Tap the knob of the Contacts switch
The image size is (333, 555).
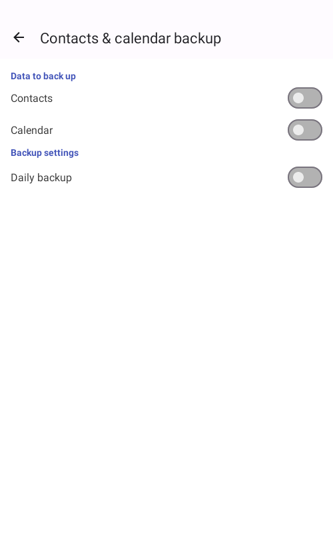(x=298, y=98)
